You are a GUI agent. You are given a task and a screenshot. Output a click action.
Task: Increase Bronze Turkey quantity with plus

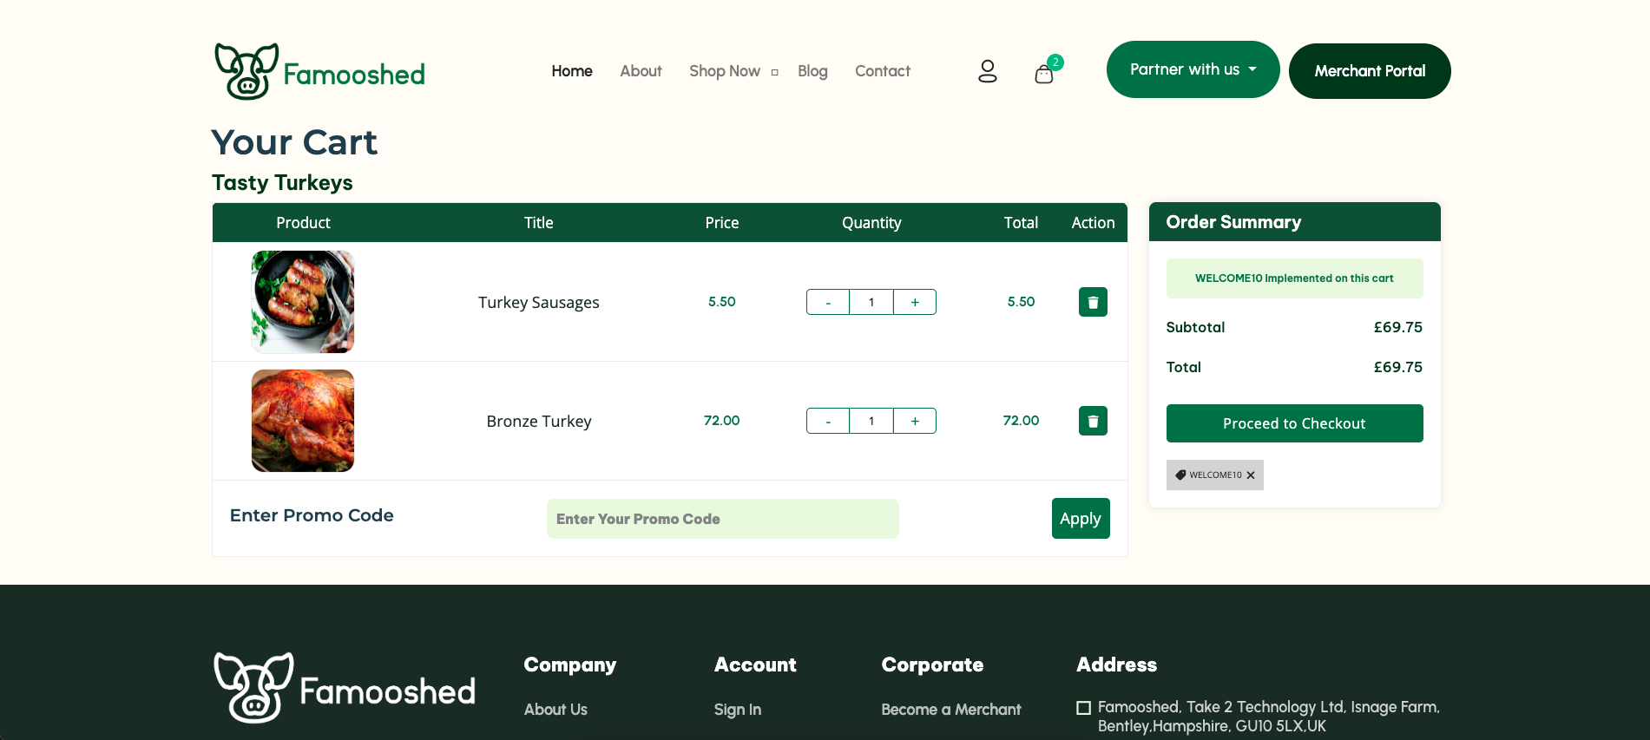[915, 421]
